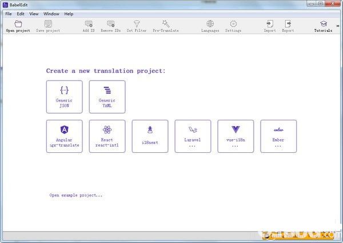The height and width of the screenshot is (243, 343).
Task: Open the Window menu
Action: tap(51, 14)
